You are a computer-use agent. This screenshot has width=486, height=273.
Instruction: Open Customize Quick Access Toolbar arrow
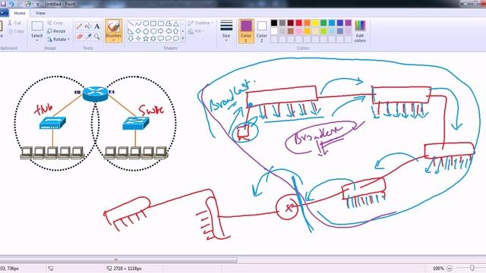pos(38,5)
